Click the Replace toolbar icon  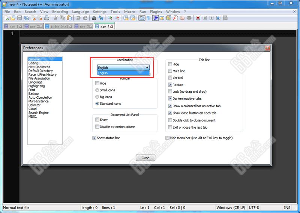(101, 18)
